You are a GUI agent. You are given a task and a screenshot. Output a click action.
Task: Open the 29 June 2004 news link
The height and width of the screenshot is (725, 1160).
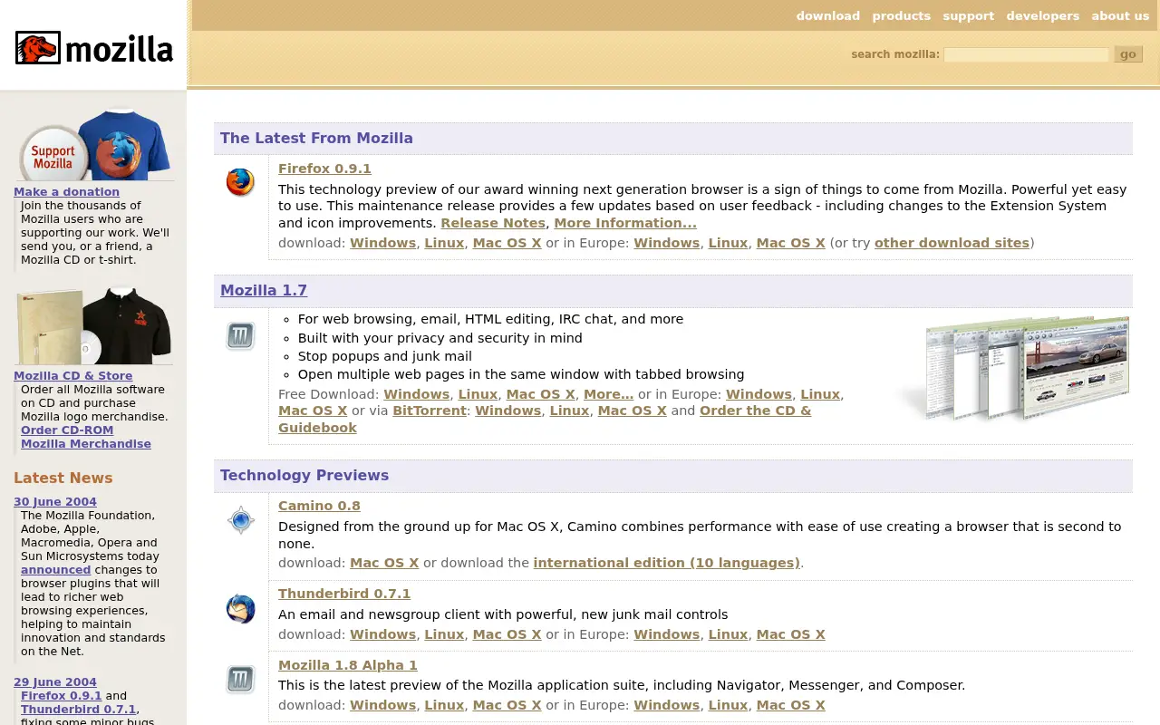55,681
